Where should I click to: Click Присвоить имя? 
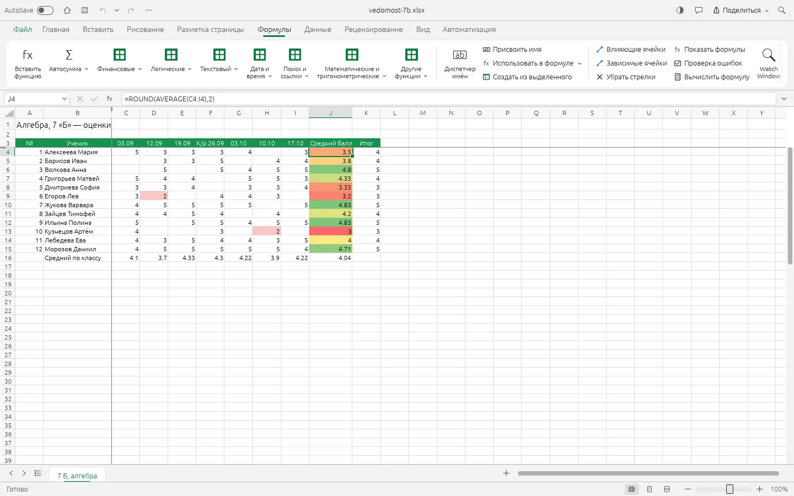click(512, 50)
